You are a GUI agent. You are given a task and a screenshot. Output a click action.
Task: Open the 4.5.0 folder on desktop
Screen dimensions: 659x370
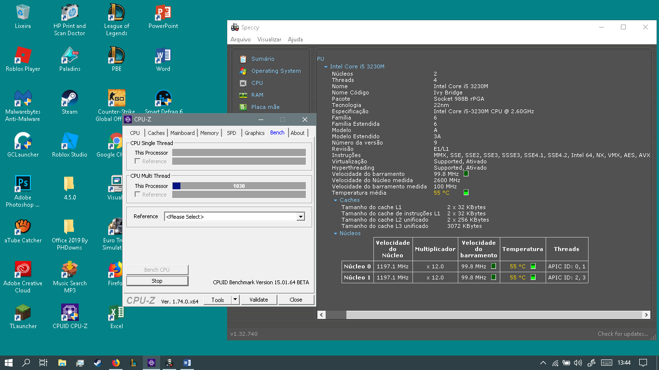[69, 188]
